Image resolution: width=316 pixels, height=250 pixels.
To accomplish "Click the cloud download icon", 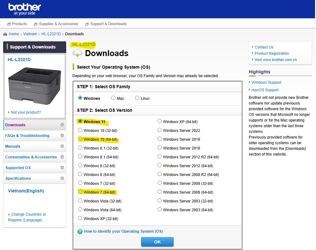I will click(77, 54).
